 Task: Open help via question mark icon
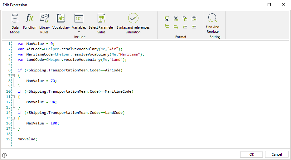click(4, 155)
